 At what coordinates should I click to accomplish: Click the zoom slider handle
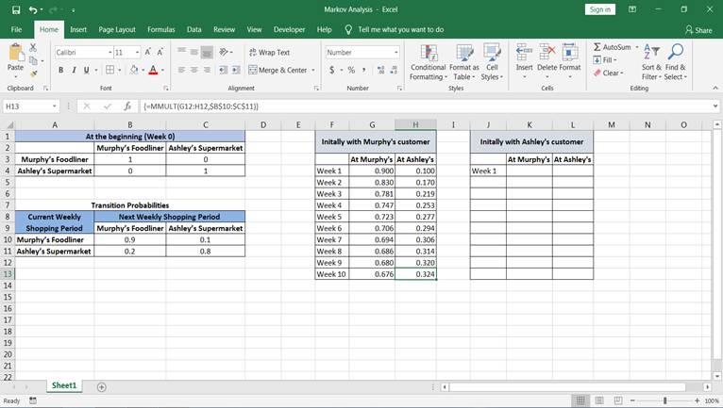pyautogui.click(x=664, y=400)
